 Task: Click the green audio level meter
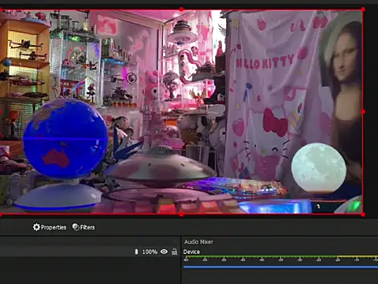[280, 256]
